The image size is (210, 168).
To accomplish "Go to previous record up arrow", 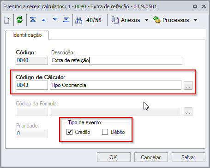I will 44,20.
